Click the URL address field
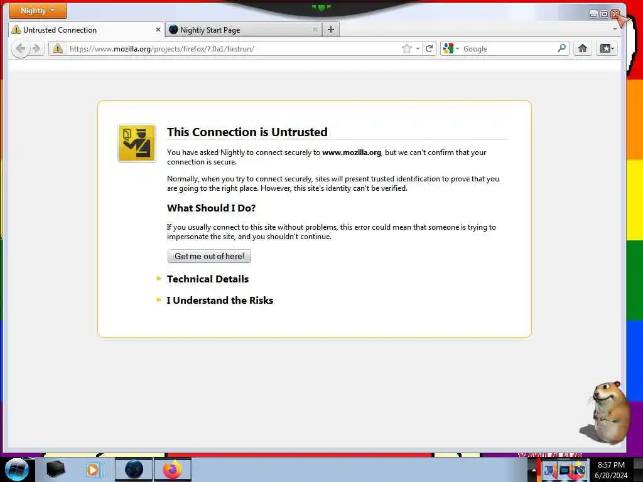This screenshot has width=643, height=482. 234,49
